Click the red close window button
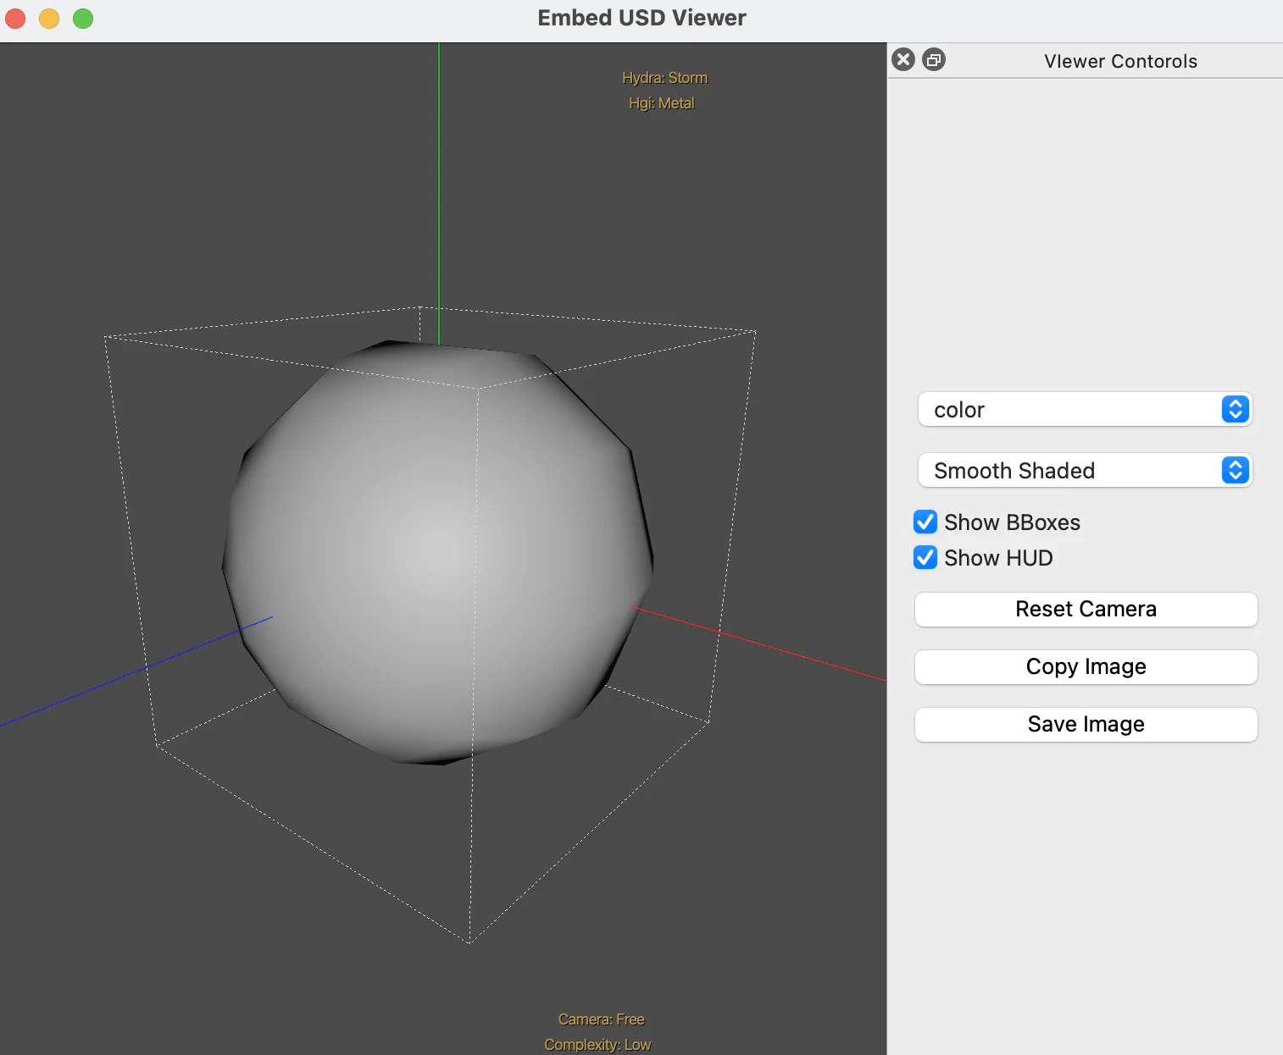The image size is (1283, 1055). pyautogui.click(x=15, y=18)
